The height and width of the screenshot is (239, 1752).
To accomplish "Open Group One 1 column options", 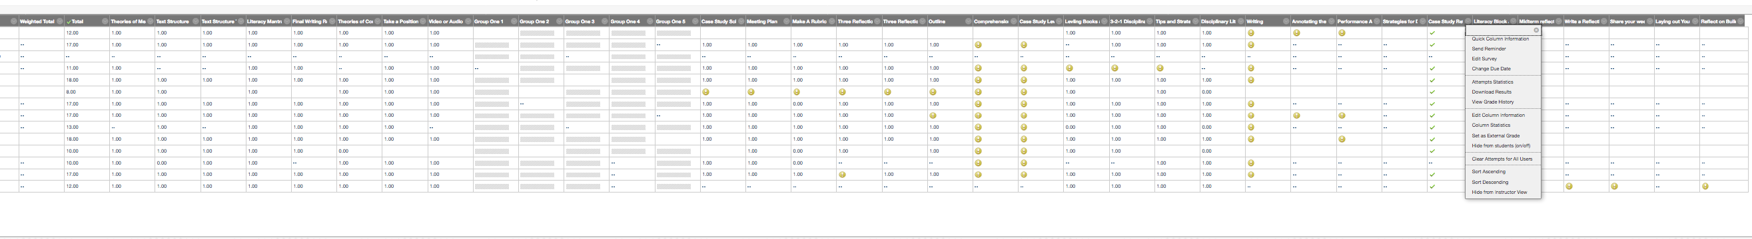I will 514,22.
